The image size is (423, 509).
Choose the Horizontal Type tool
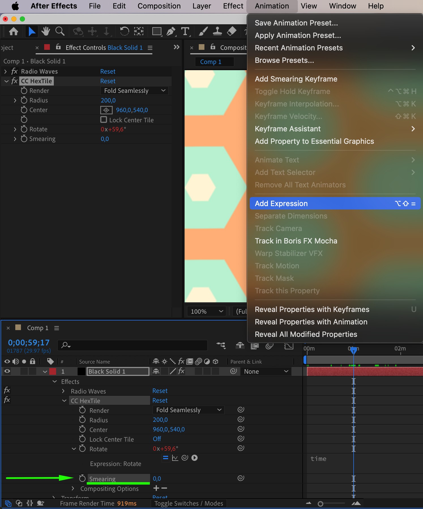tap(185, 31)
